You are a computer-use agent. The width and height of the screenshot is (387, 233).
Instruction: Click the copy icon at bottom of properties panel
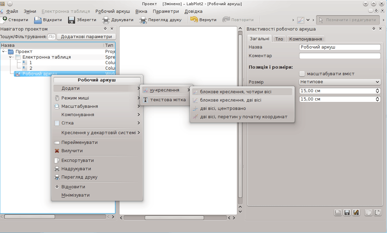tap(369, 213)
